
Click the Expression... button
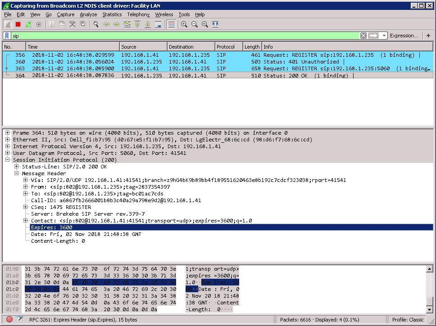(x=404, y=36)
